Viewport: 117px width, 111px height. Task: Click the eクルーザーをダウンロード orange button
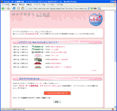(x=57, y=93)
